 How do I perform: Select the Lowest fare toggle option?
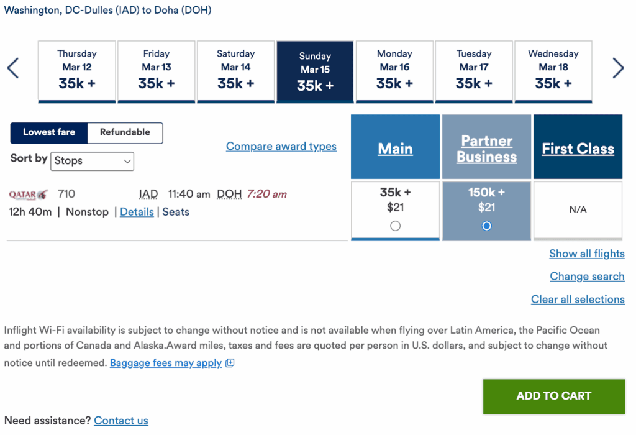click(49, 132)
